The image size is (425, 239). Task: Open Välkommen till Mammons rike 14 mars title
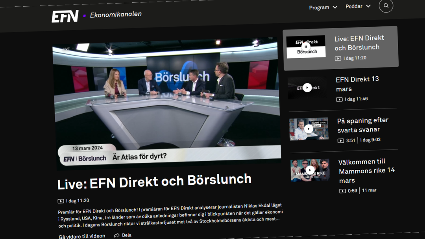(366, 171)
